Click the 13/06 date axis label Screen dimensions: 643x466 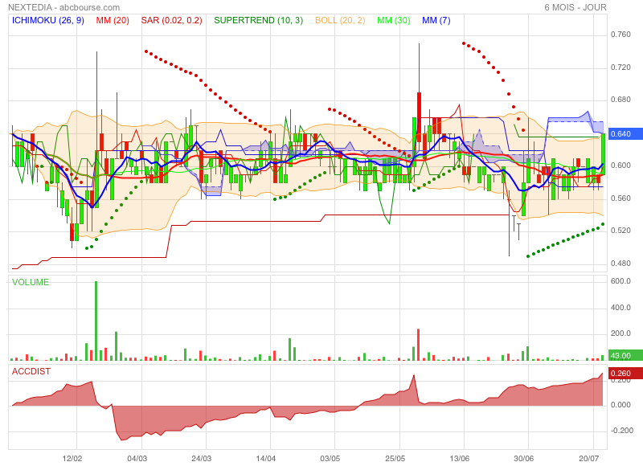click(459, 458)
